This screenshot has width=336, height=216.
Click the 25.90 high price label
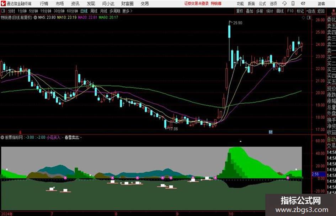(238, 23)
